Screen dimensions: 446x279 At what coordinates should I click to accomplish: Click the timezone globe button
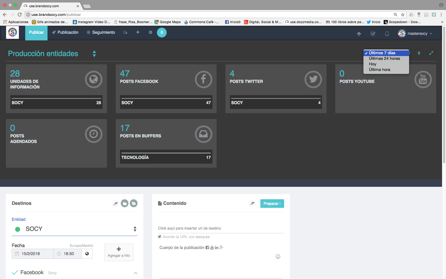tap(87, 254)
